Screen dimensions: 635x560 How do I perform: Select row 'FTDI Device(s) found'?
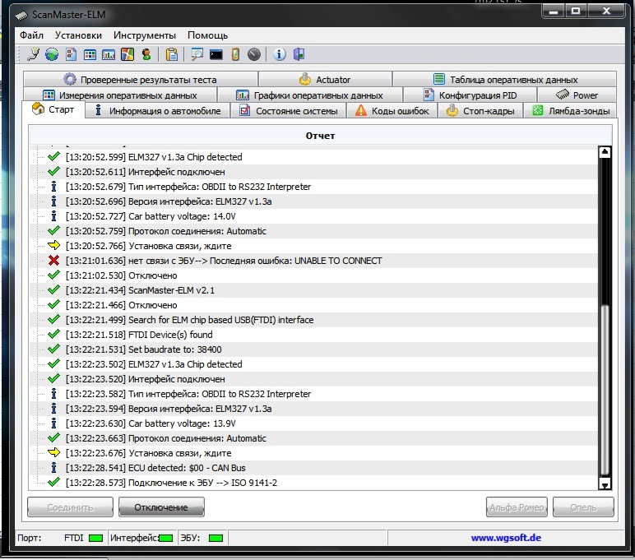pos(313,335)
